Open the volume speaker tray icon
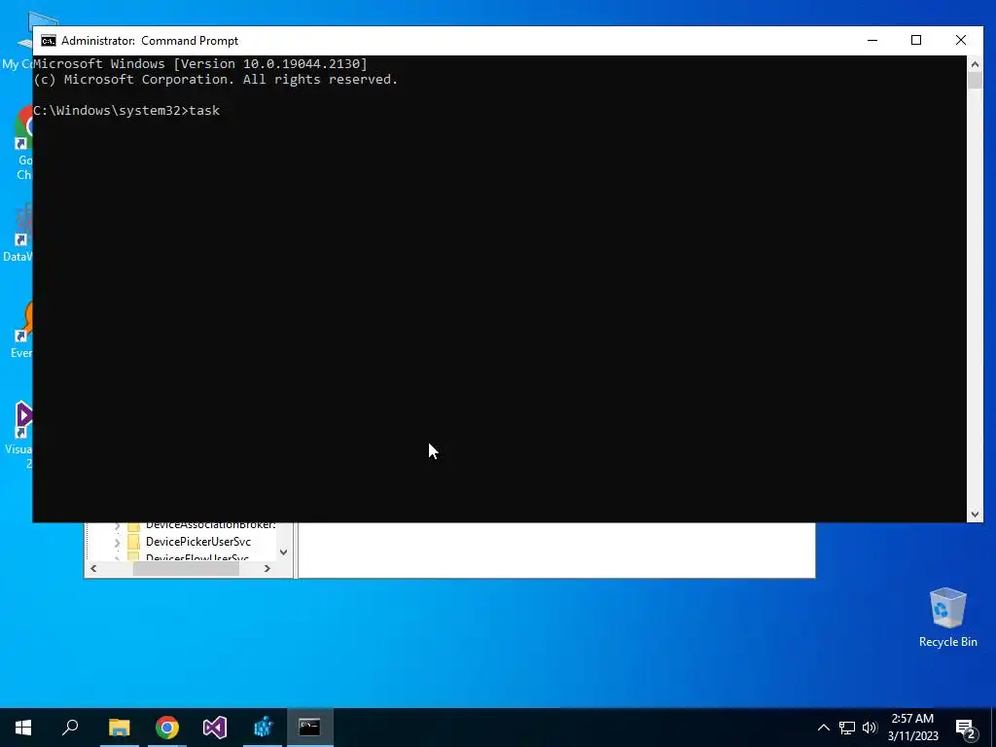Screen dimensions: 996x747 point(870,728)
